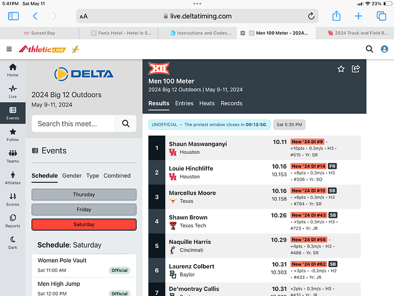Toggle Dark mode in the sidebar
The height and width of the screenshot is (296, 394).
[x=12, y=243]
